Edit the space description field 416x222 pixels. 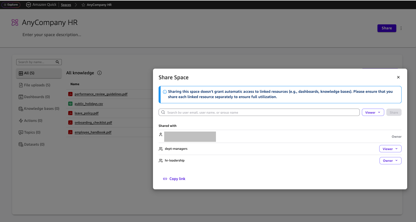(52, 35)
